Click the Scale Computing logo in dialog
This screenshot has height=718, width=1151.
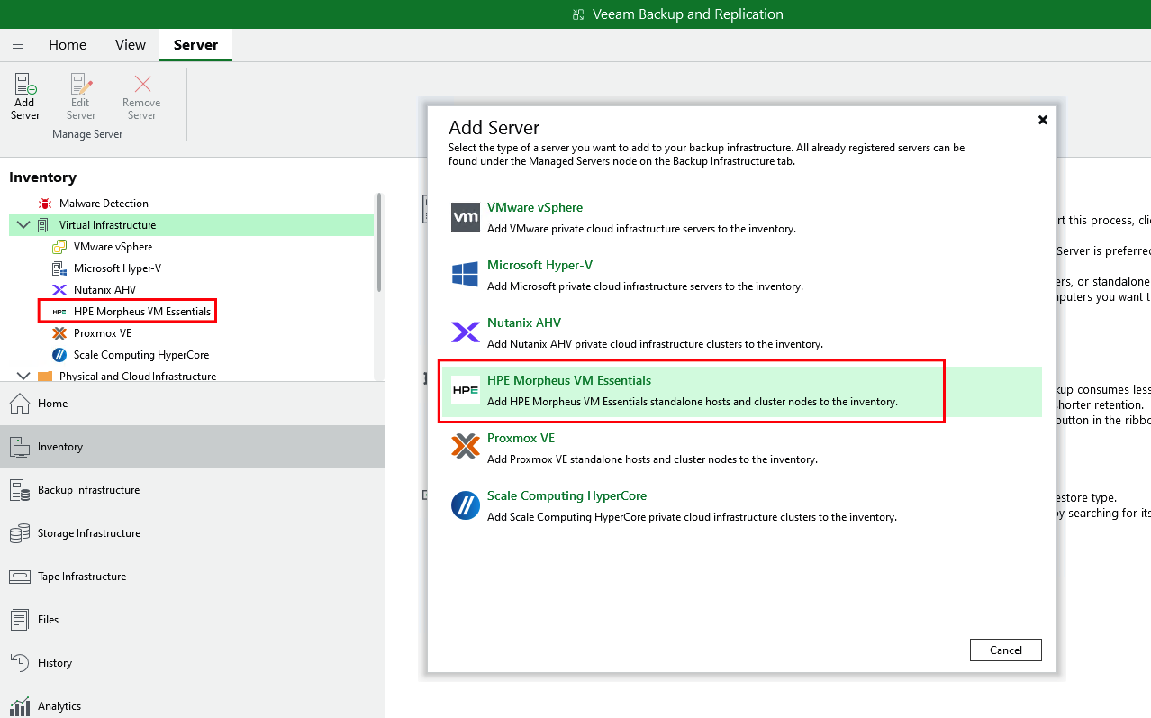pyautogui.click(x=466, y=505)
